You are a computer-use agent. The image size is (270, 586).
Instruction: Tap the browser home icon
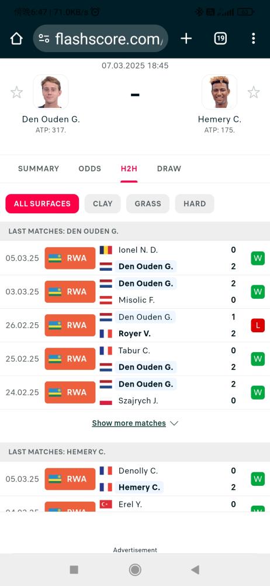(16, 39)
